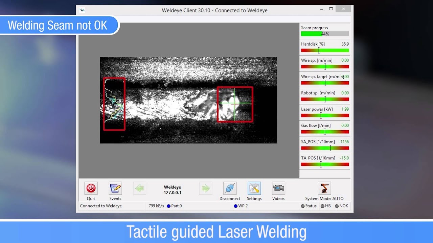Screen dimensions: 433x243
Task: Maximize the Weldeye Client window
Action: pos(331,9)
